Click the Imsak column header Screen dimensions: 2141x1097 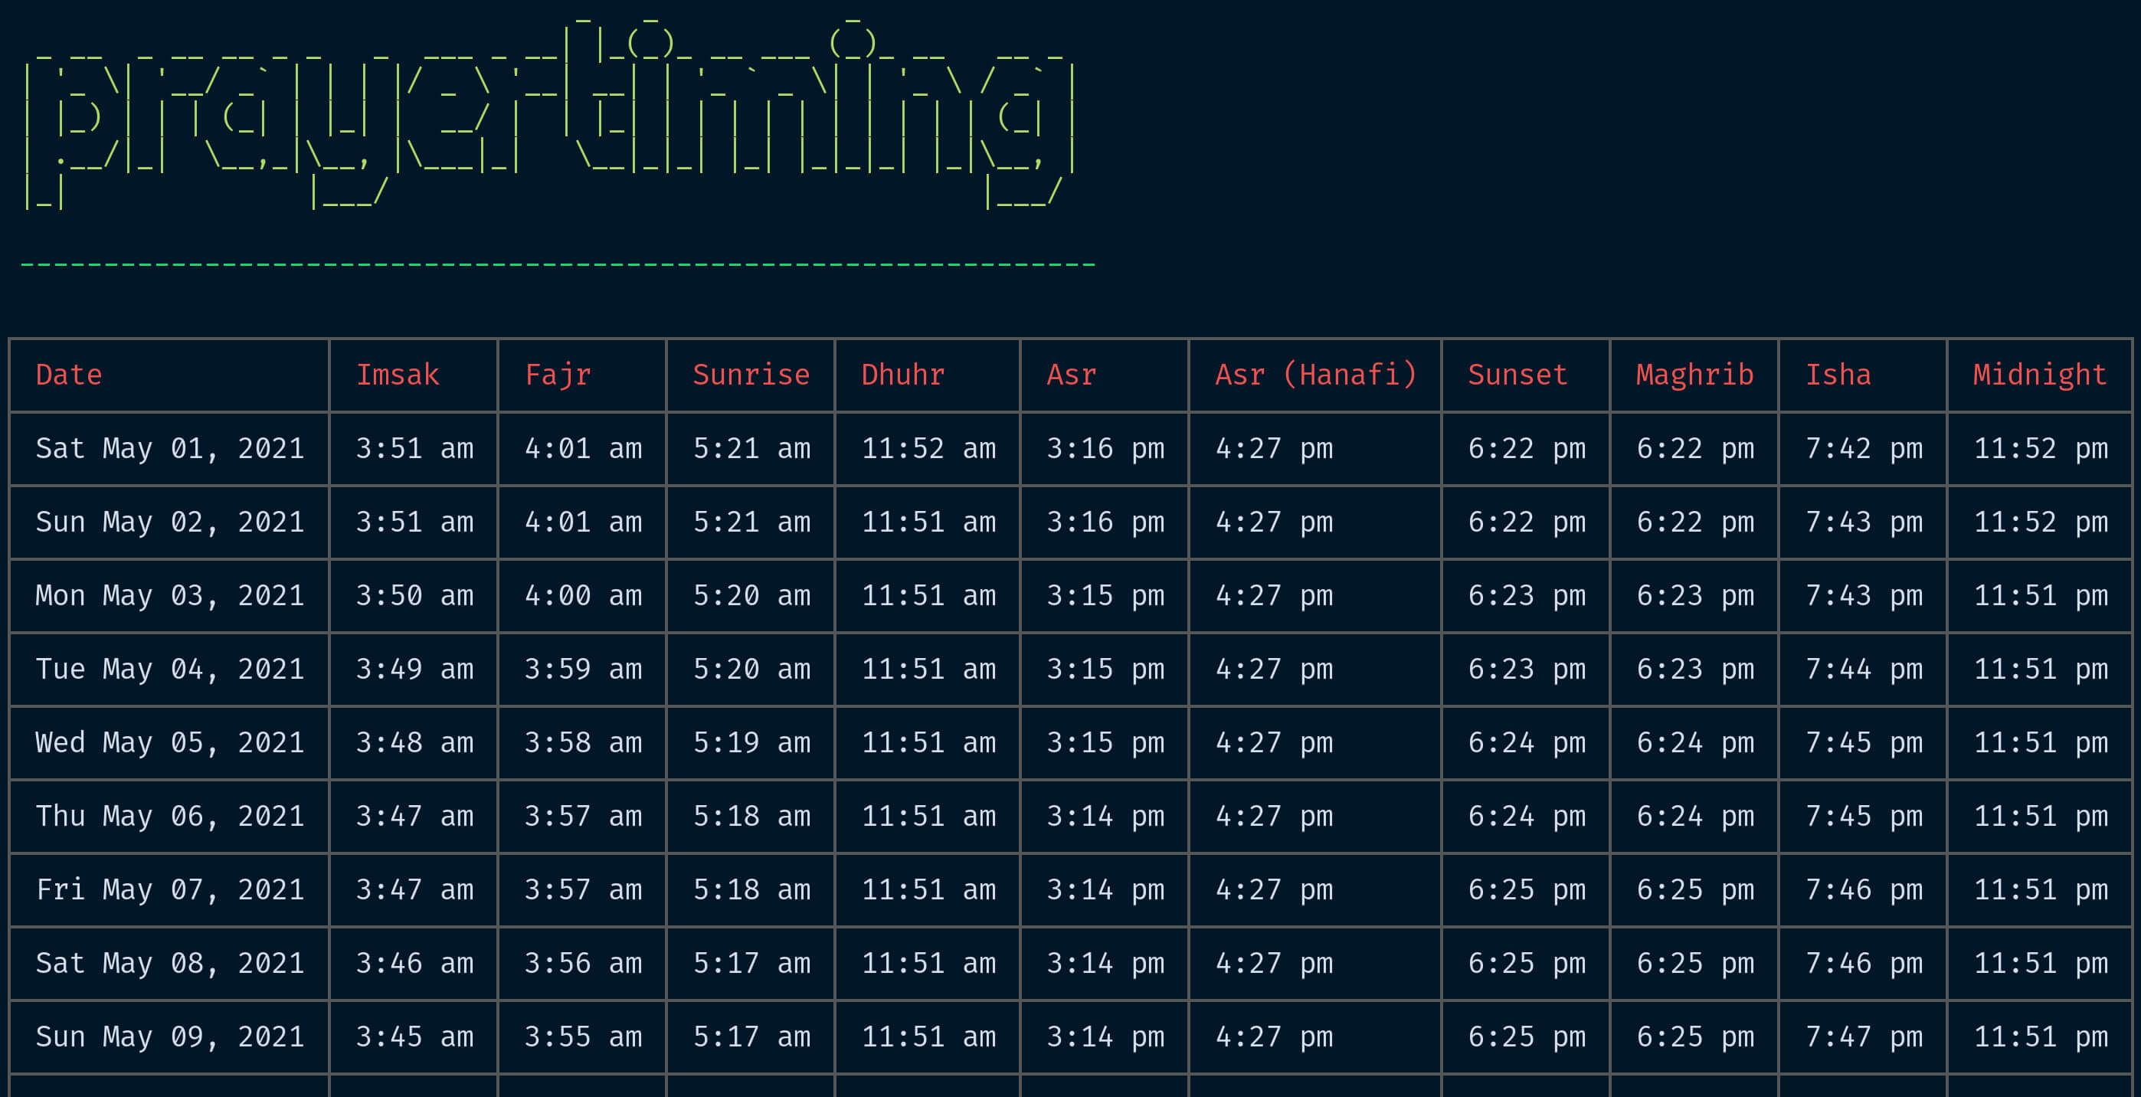click(398, 375)
